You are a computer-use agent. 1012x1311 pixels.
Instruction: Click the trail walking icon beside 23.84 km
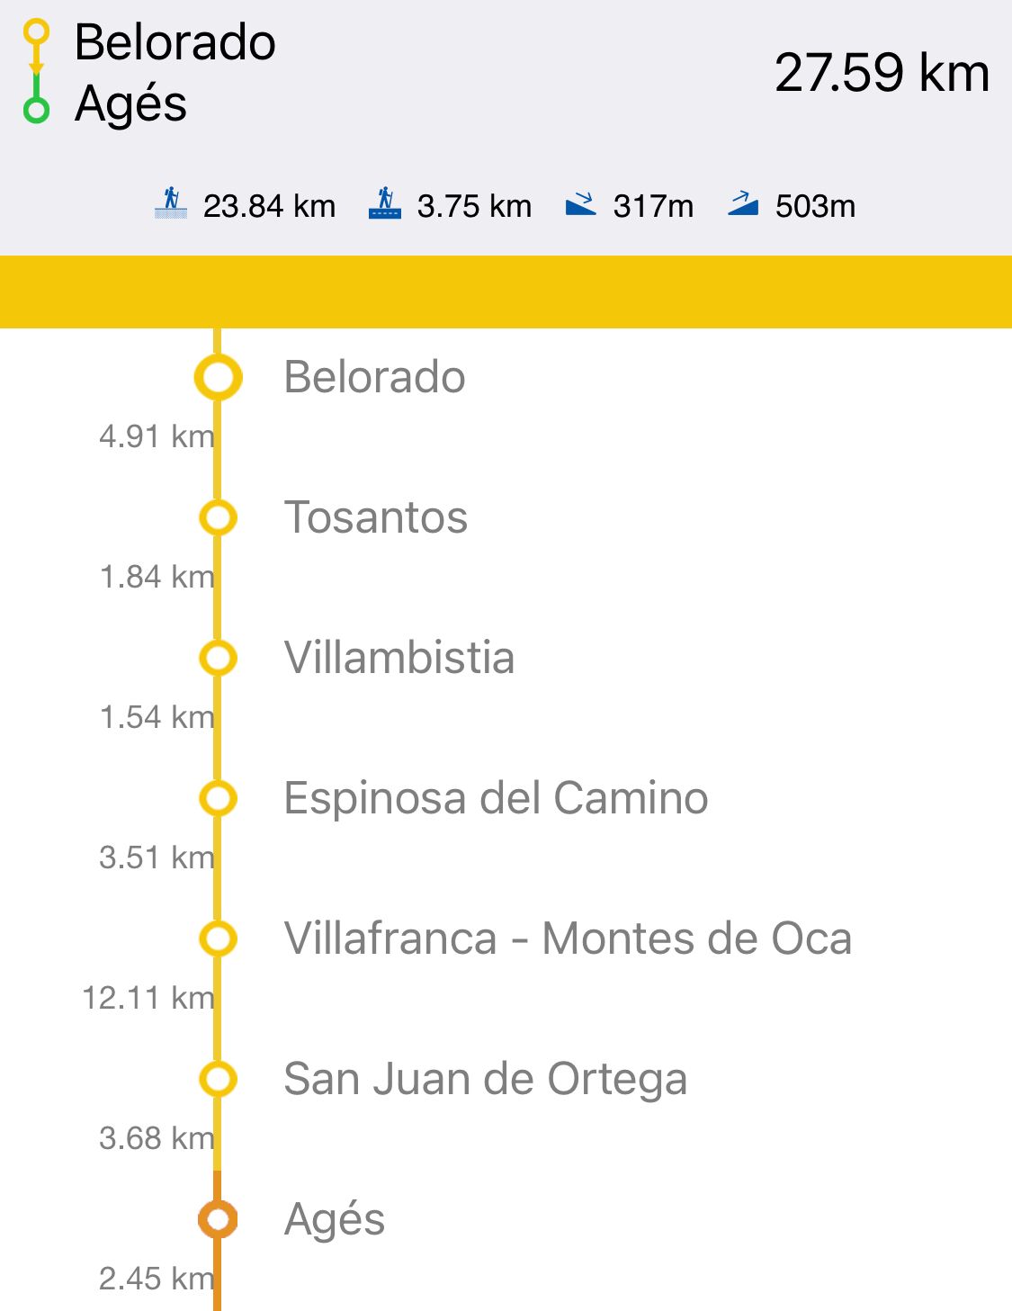171,203
